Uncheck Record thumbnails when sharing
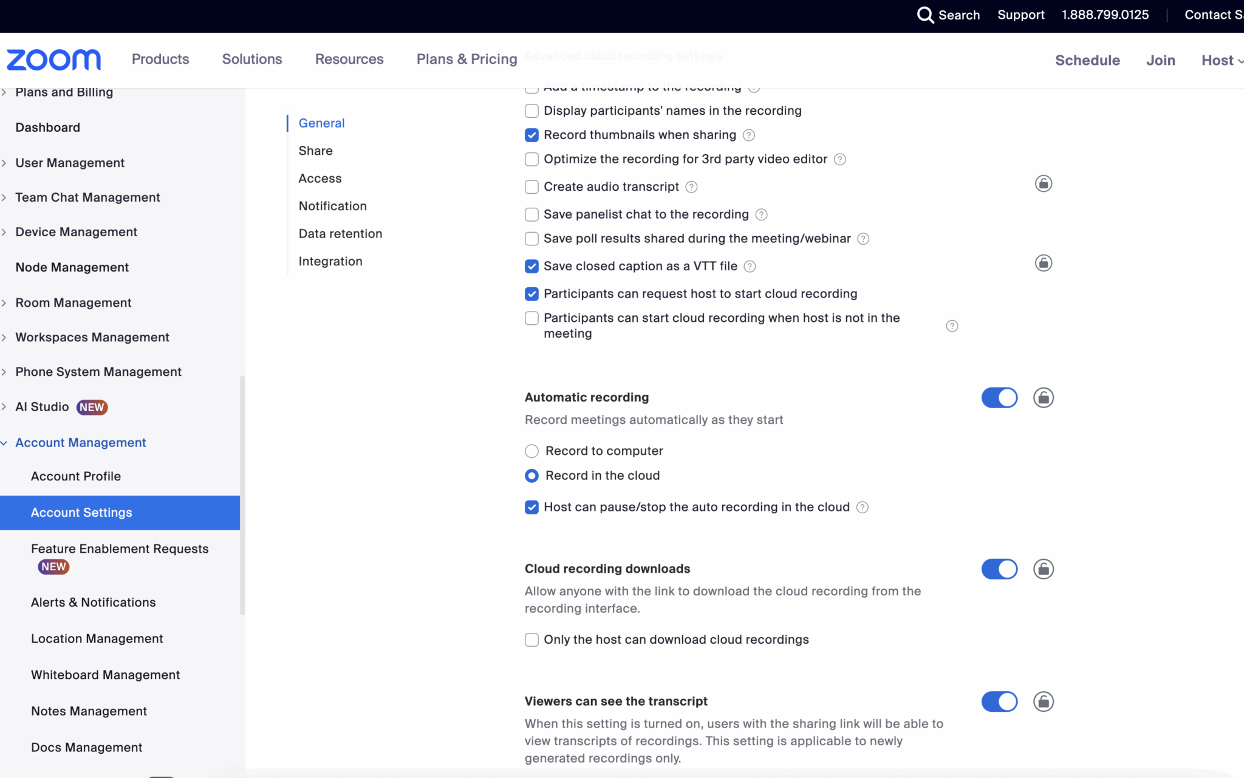 (531, 135)
